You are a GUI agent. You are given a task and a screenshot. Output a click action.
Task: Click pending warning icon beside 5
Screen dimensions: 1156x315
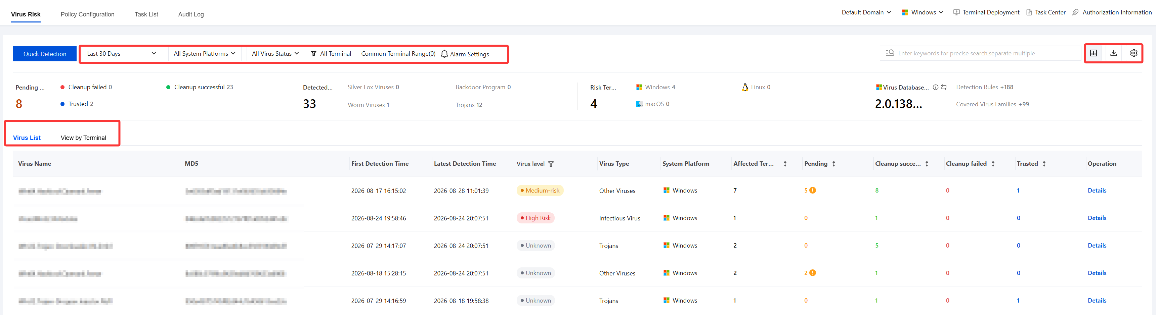(813, 191)
